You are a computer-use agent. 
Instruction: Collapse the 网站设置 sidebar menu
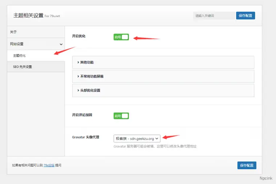36,44
